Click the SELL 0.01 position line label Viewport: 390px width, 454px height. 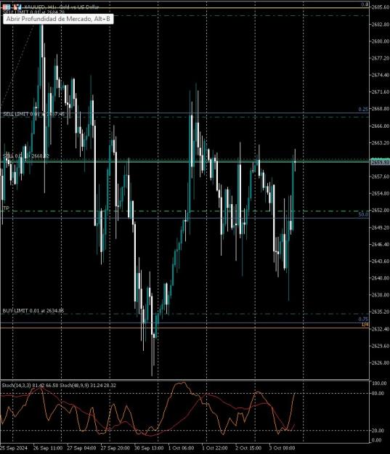click(x=26, y=156)
